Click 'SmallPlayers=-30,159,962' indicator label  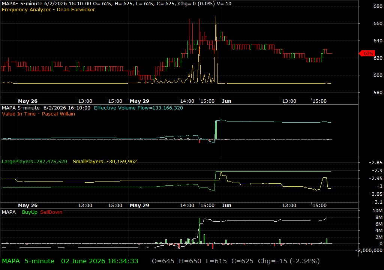click(x=105, y=162)
